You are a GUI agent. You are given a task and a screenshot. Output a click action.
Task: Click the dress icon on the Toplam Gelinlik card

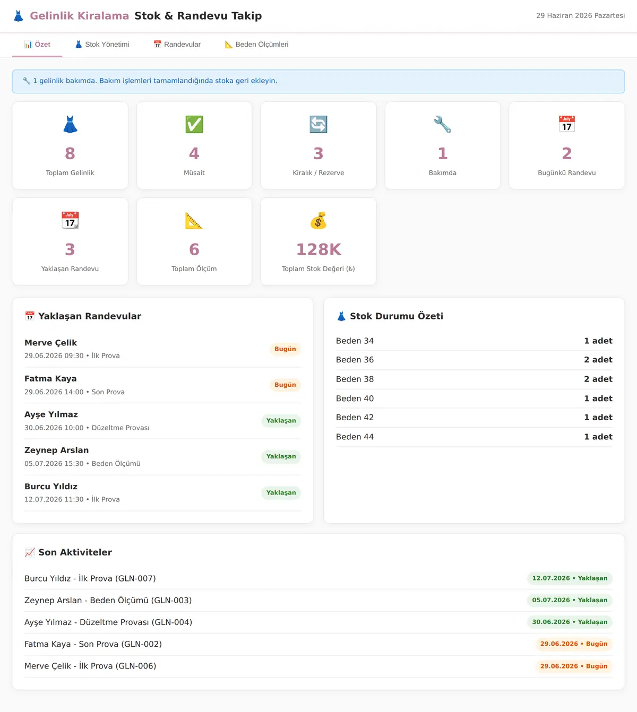pos(70,124)
